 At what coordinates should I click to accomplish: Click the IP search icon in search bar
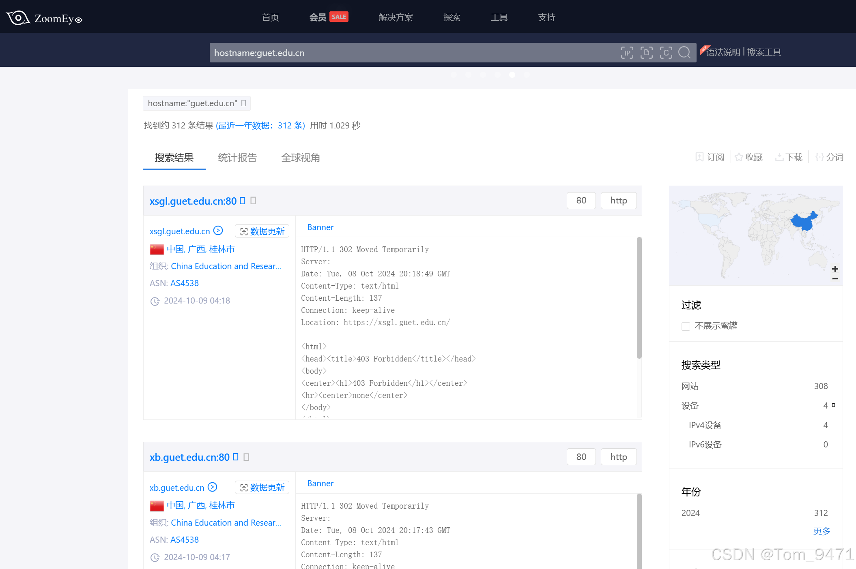click(627, 53)
